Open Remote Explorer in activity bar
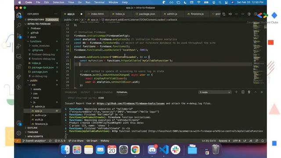Viewport: 281px width, 158px height. (19, 57)
